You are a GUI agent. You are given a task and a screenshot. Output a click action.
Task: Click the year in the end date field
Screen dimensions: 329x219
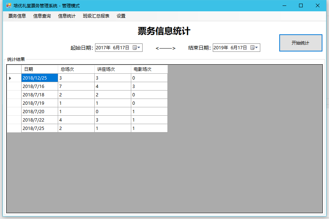click(x=221, y=47)
